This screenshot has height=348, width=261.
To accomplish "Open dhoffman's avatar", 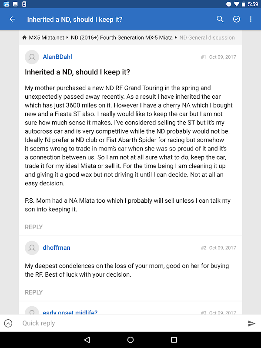I will coord(32,248).
